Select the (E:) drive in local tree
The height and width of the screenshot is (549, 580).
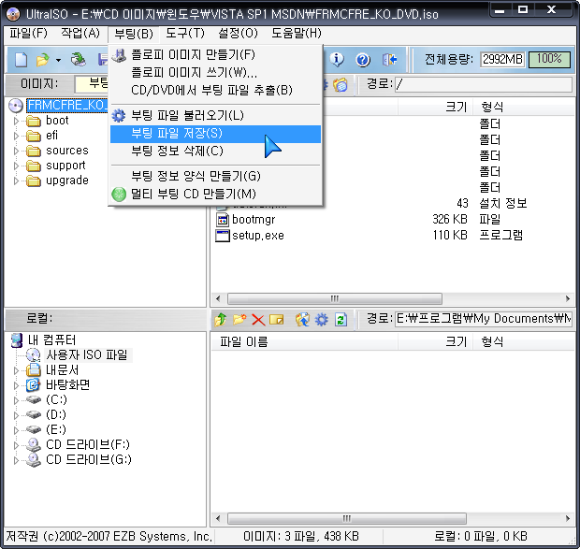pos(56,429)
